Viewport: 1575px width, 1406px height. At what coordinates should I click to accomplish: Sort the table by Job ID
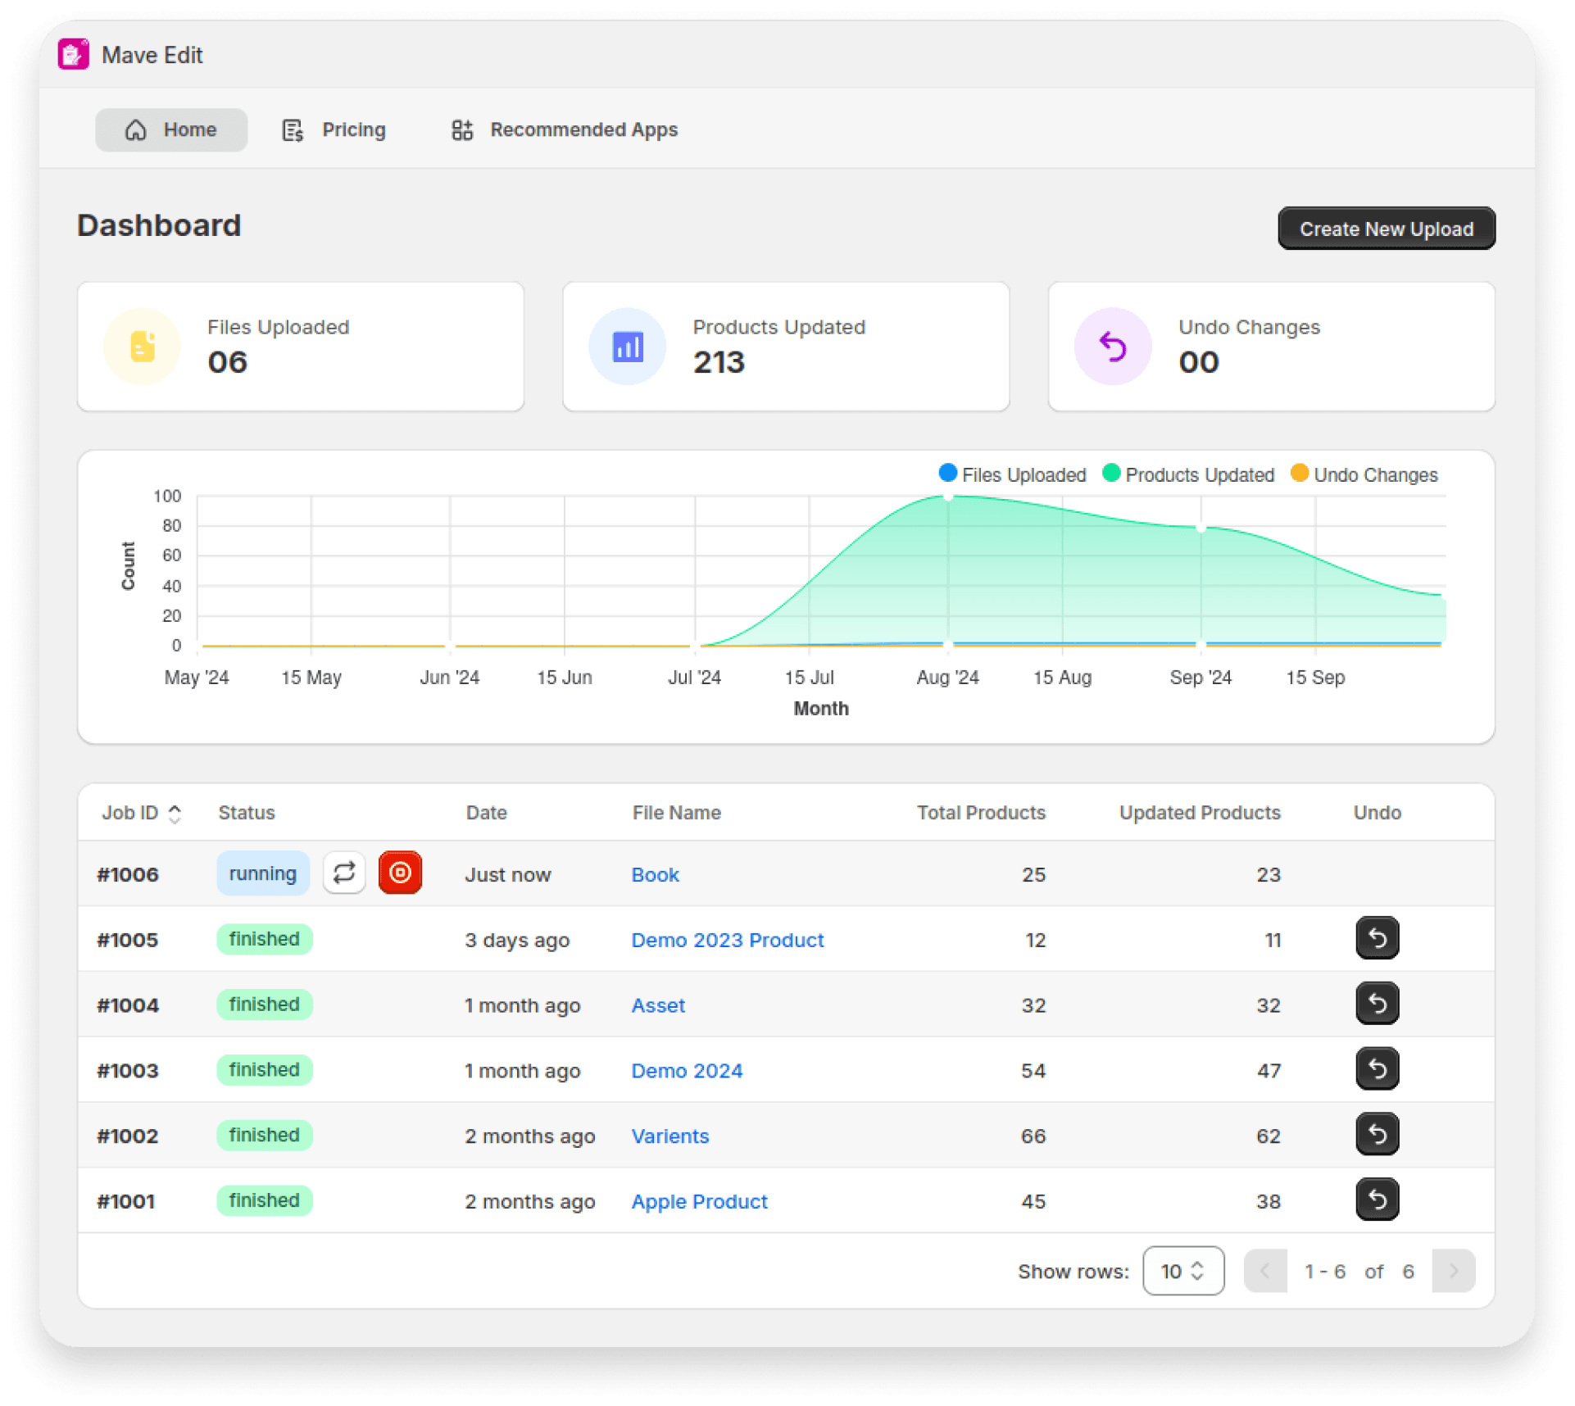(x=141, y=813)
